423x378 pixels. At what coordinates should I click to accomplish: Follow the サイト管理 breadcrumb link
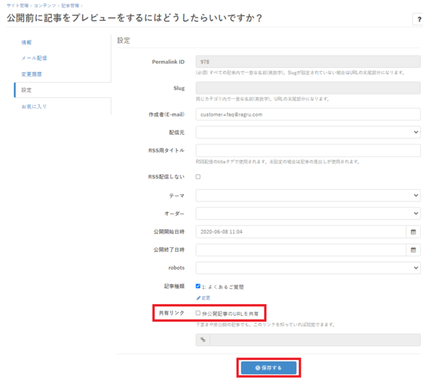click(x=18, y=5)
